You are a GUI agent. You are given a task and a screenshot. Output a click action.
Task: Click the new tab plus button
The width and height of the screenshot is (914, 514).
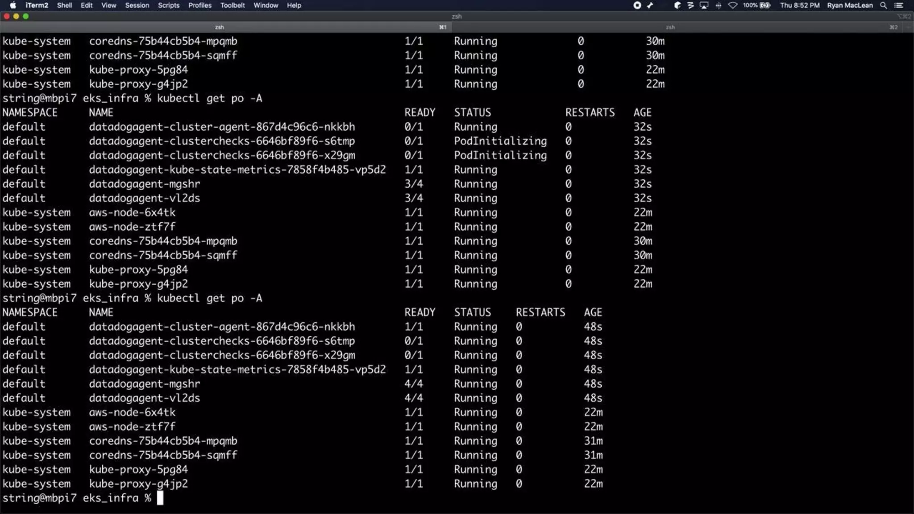coord(909,27)
